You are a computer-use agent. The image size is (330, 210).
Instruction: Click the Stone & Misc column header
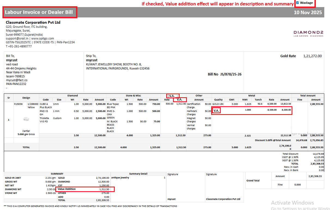[x=133, y=96]
